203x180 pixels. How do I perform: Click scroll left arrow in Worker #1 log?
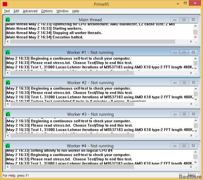(8, 73)
